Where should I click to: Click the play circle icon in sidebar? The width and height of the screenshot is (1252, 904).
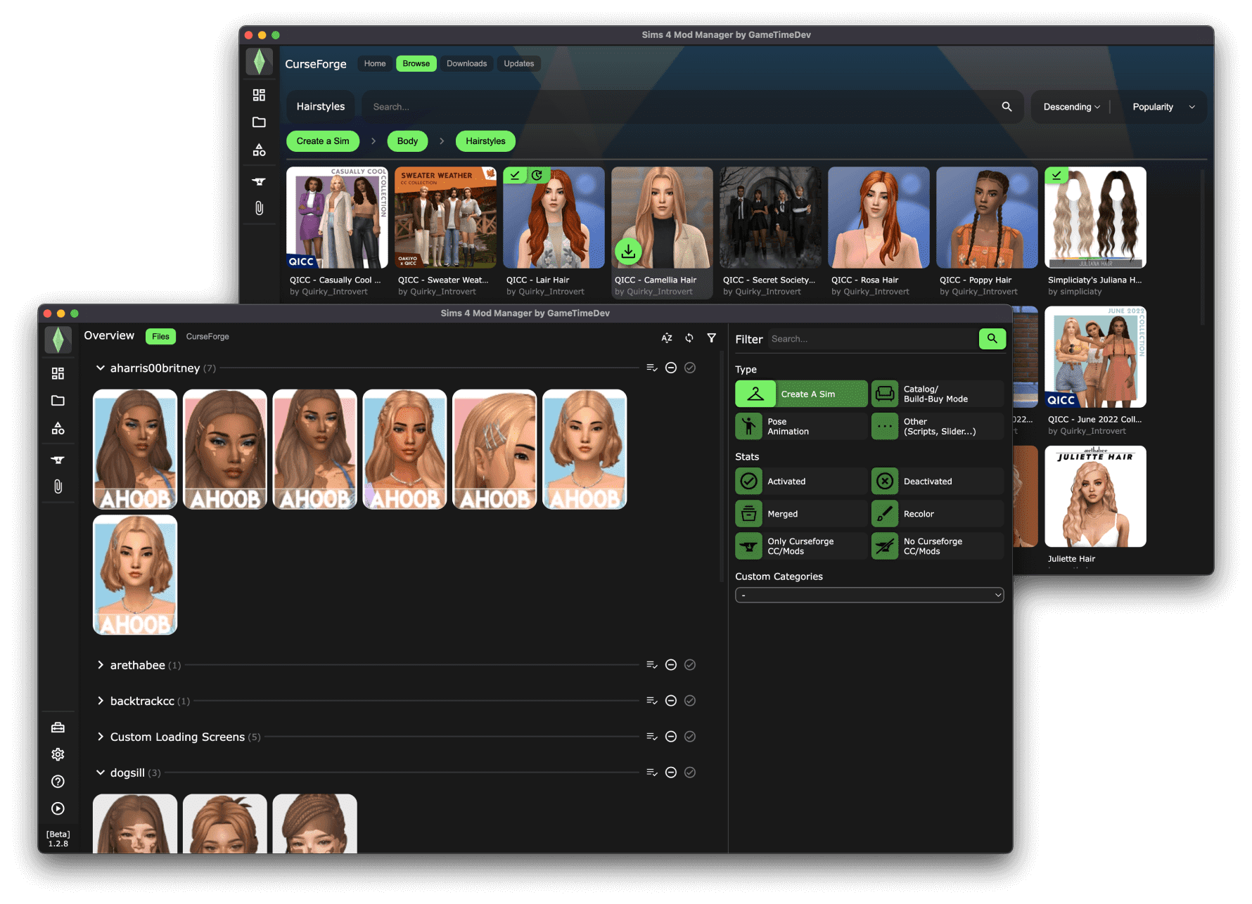tap(58, 809)
